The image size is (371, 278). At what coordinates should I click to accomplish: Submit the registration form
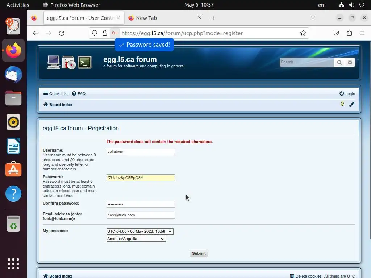pos(199,253)
